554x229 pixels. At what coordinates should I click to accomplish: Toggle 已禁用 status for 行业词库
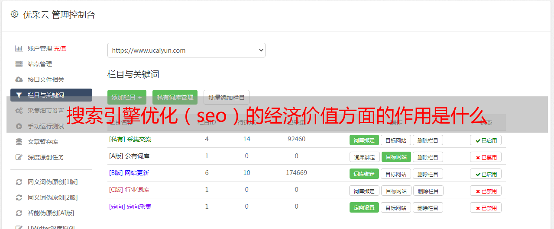pyautogui.click(x=486, y=191)
